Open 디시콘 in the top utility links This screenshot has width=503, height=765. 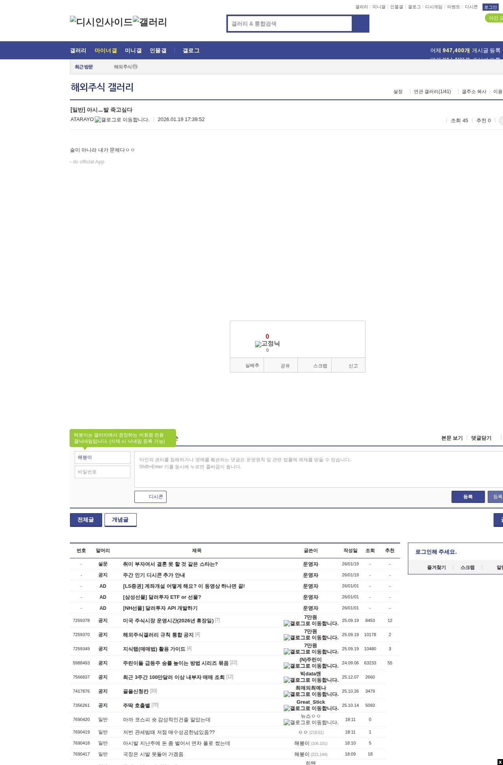point(471,7)
